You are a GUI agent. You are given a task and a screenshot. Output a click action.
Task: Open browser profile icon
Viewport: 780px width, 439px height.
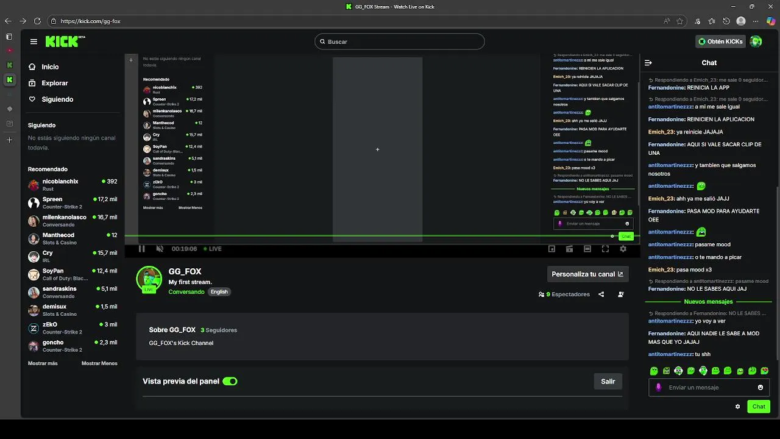[x=741, y=21]
